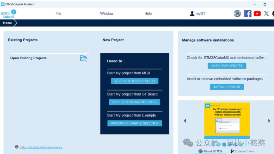Click Open Existing Projects label
274x154 pixels.
pyautogui.click(x=28, y=58)
